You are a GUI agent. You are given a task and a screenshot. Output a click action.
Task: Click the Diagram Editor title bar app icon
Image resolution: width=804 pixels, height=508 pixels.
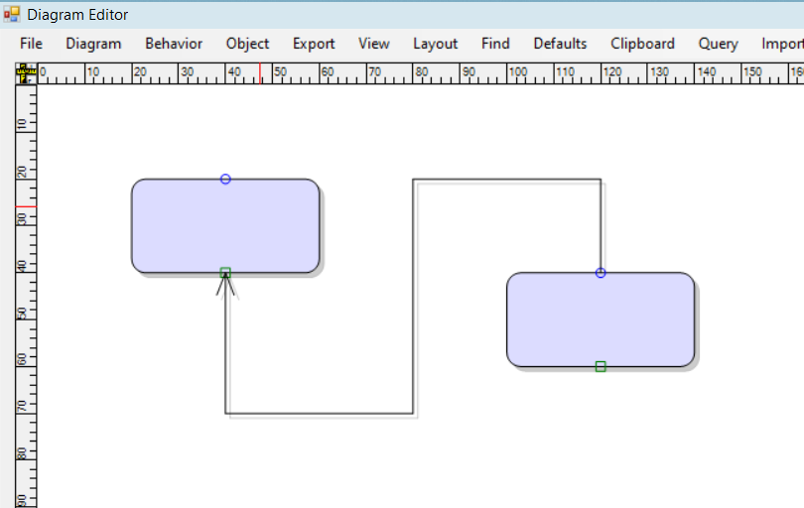[12, 15]
